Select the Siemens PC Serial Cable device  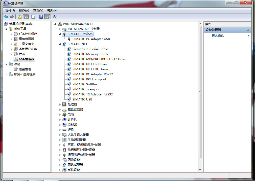(x=90, y=49)
